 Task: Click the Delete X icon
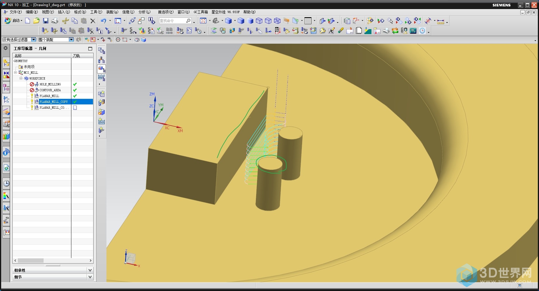pos(93,21)
